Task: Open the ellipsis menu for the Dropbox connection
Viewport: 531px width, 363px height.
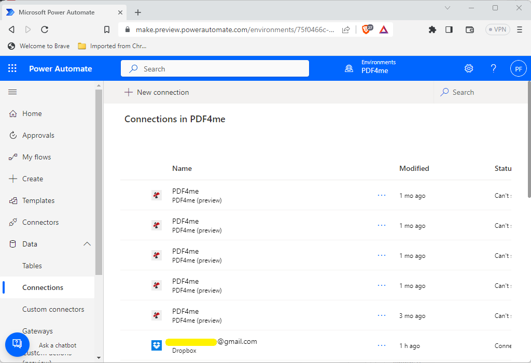Action: click(382, 345)
